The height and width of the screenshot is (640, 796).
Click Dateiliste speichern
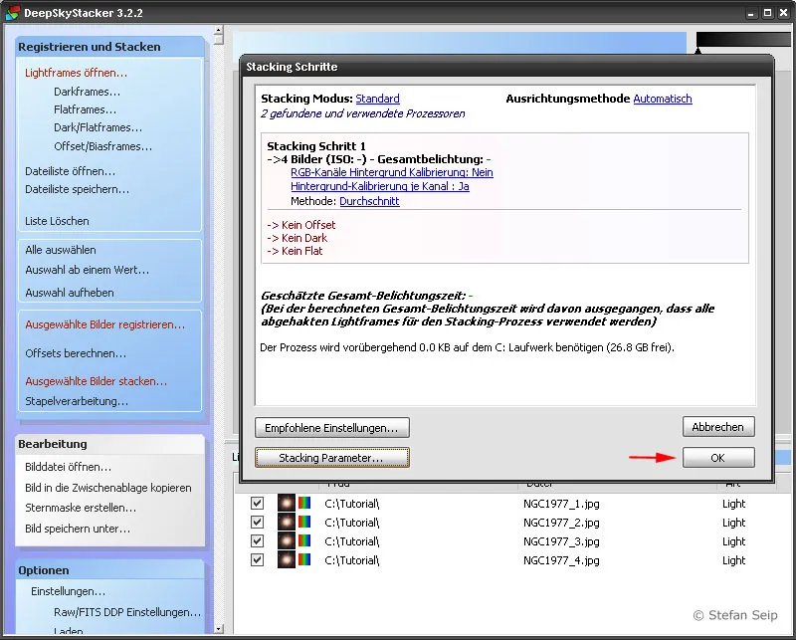(x=78, y=189)
